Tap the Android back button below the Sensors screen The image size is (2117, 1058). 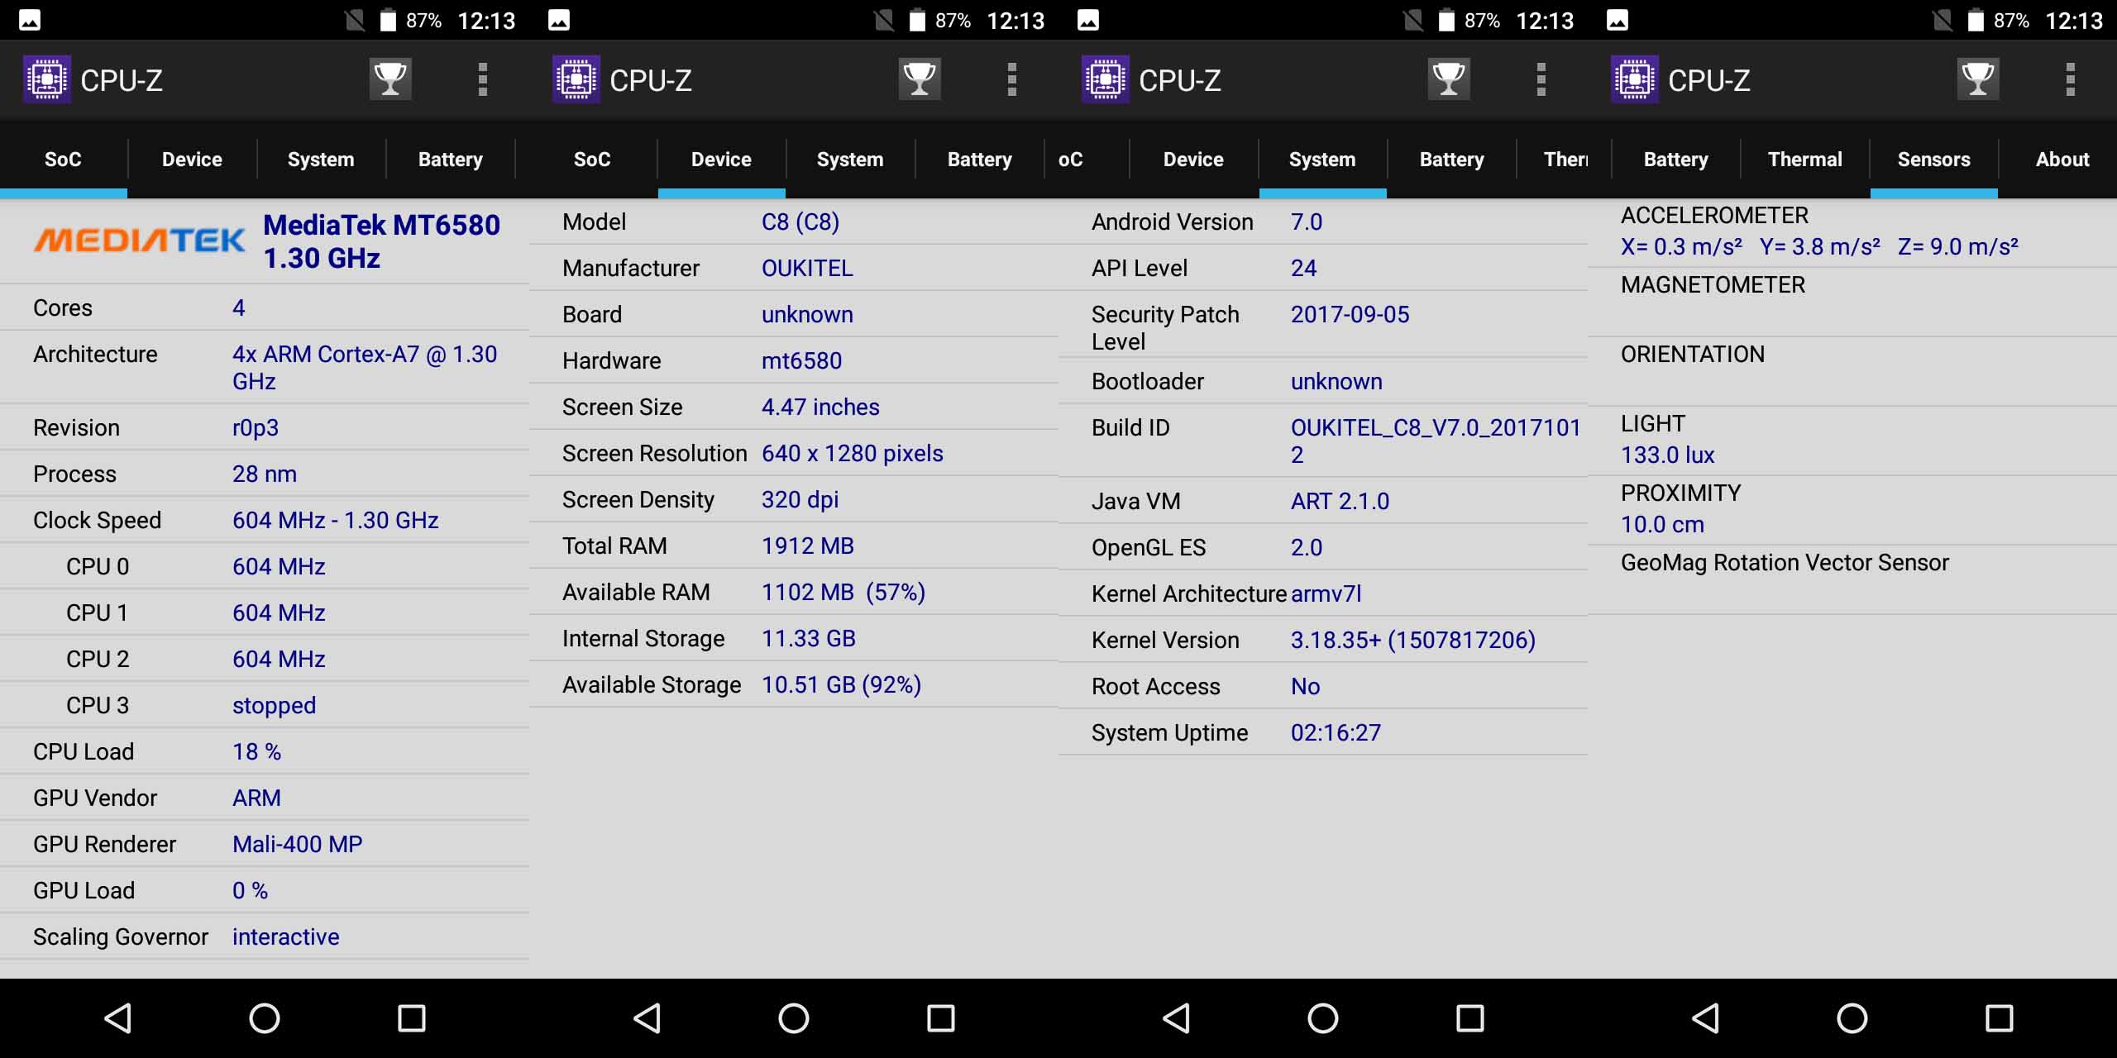coord(1706,1018)
